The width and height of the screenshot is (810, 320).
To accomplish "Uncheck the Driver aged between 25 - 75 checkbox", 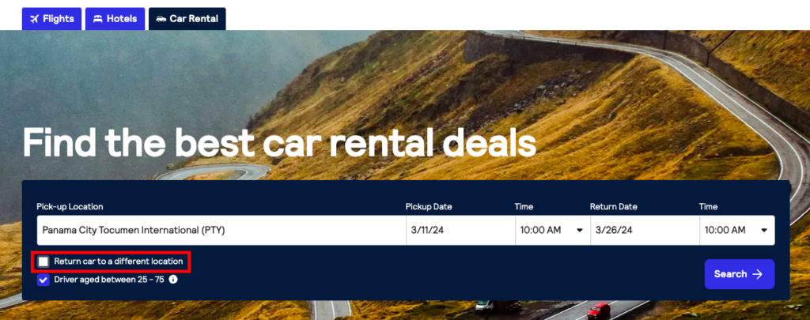I will (44, 279).
